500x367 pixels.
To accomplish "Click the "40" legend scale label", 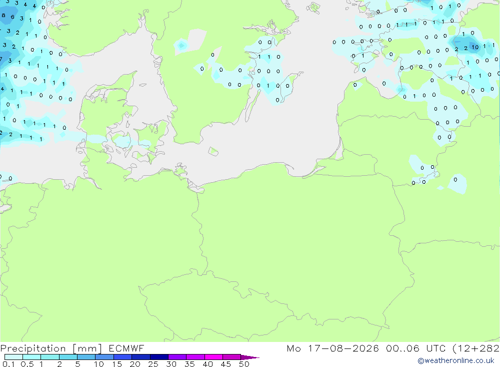I will coord(207,364).
